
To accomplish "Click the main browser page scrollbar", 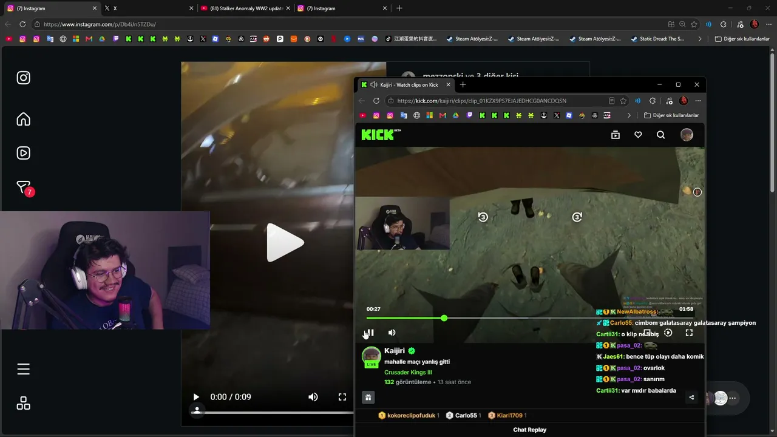I will point(773,121).
